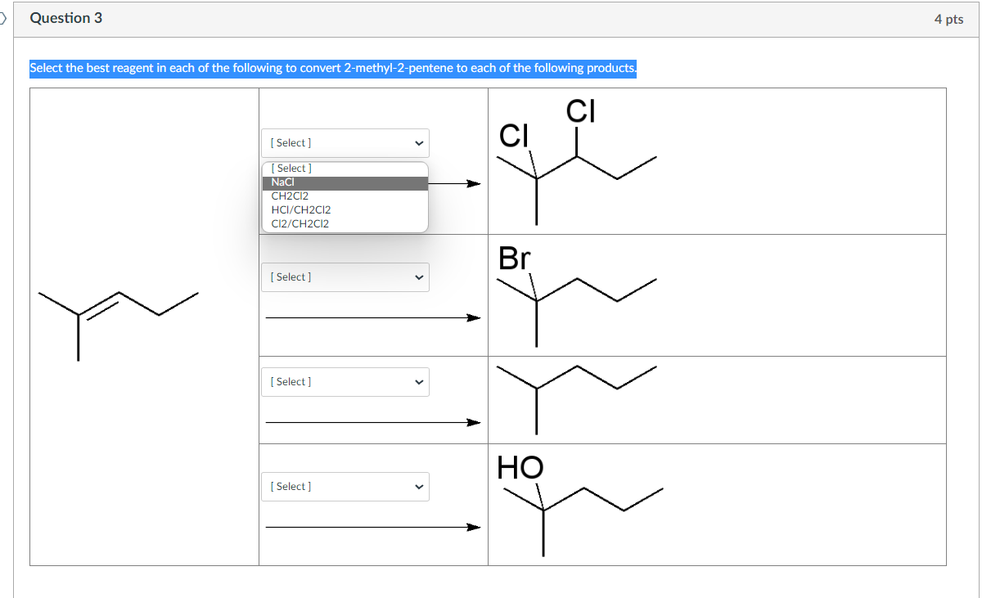Open the second [Select] reagent dropdown

pyautogui.click(x=345, y=277)
